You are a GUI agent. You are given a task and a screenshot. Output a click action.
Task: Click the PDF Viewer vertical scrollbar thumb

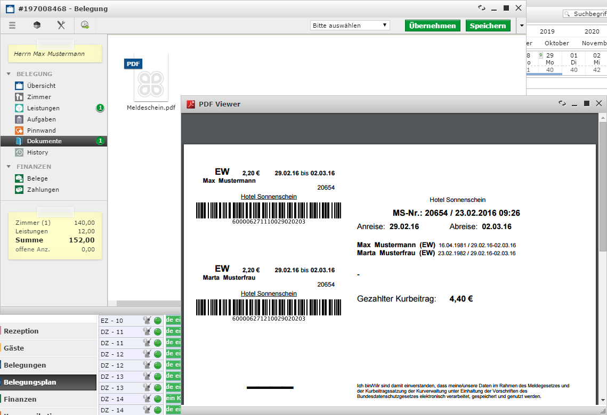[x=603, y=186]
